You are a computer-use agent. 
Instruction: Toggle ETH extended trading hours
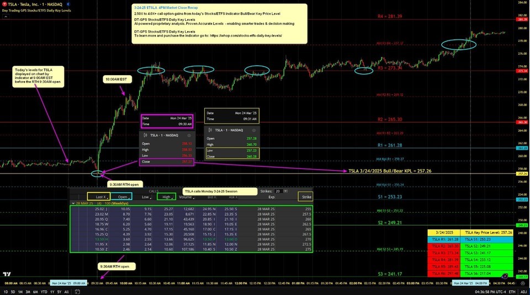point(512,292)
